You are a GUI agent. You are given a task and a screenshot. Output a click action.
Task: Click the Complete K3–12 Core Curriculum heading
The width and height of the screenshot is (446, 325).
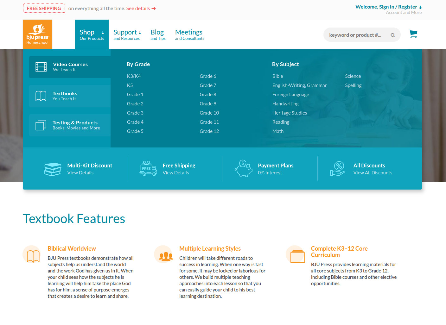(339, 252)
